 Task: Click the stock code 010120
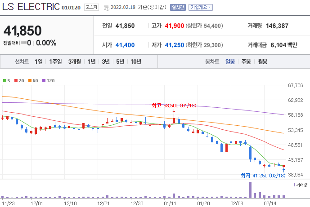point(71,8)
